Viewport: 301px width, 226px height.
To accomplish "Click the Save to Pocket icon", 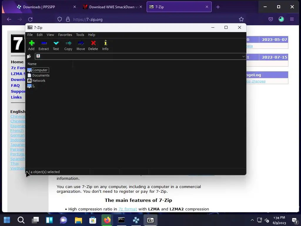I will click(x=271, y=19).
